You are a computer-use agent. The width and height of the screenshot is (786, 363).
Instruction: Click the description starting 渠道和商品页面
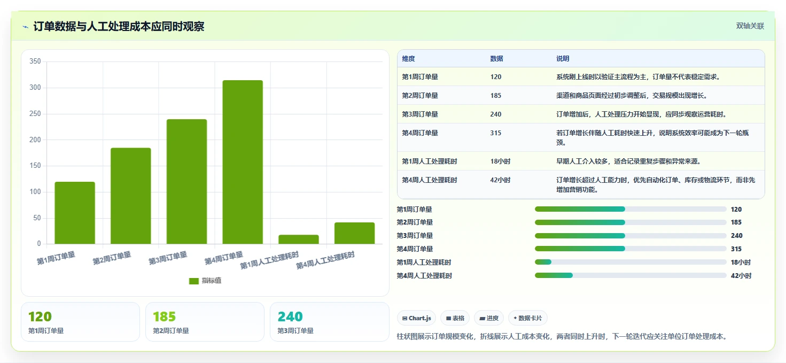632,96
